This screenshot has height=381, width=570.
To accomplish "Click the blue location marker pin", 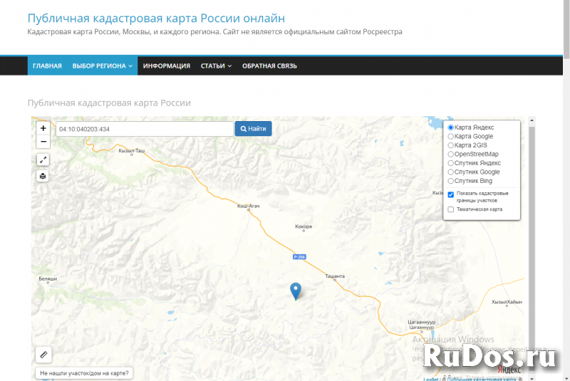I will pos(296,291).
